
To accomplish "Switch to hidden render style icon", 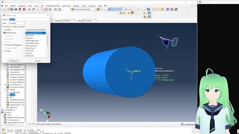I will pos(158,9).
